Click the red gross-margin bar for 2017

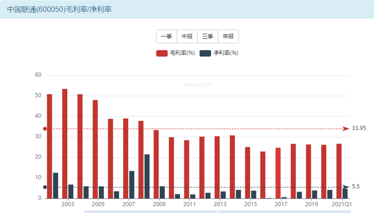[x=278, y=173]
